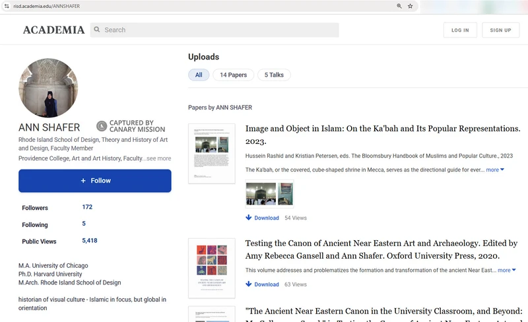The image size is (528, 322).
Task: Expand affiliations with see more
Action: click(x=158, y=158)
